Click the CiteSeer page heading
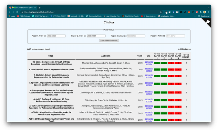Screen dimensions: 218x131 point(109,22)
